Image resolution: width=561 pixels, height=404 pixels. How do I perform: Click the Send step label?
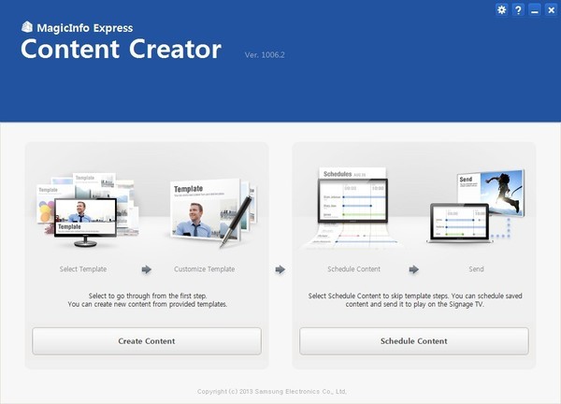[x=476, y=269]
